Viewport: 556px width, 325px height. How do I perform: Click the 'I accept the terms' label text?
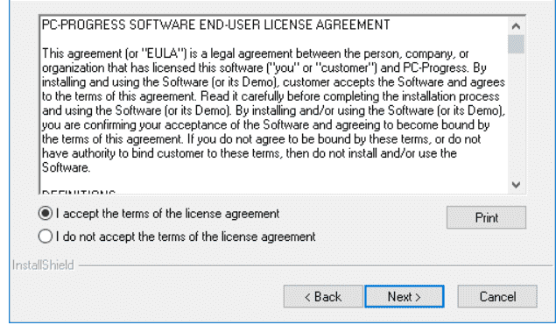click(168, 214)
